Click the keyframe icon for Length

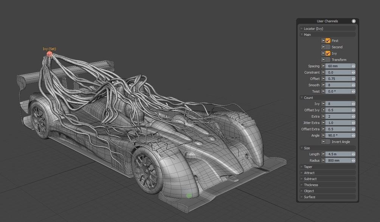323,154
